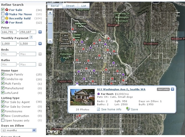Toggle the Manufactured home type
The image size is (185, 137).
pyautogui.click(x=3, y=88)
